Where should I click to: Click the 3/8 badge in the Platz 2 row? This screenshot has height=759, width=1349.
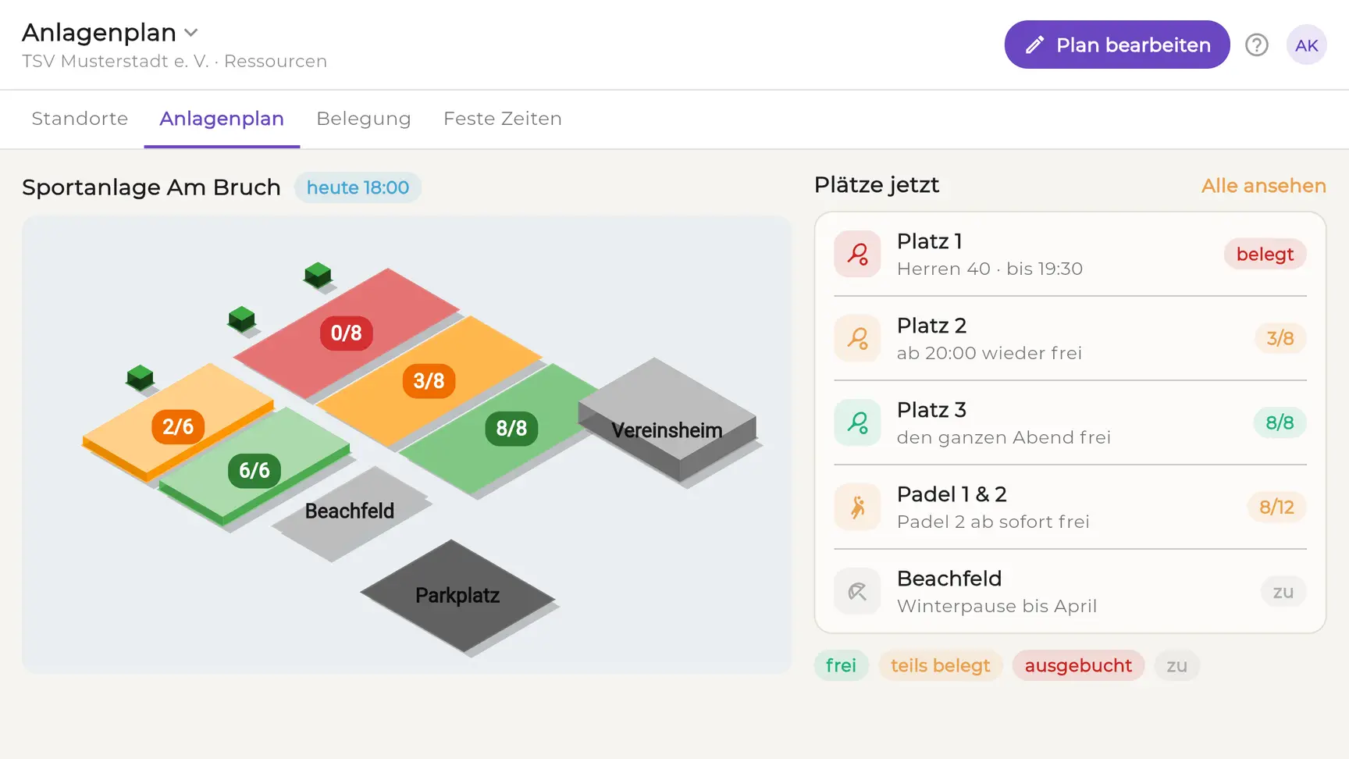coord(1280,338)
